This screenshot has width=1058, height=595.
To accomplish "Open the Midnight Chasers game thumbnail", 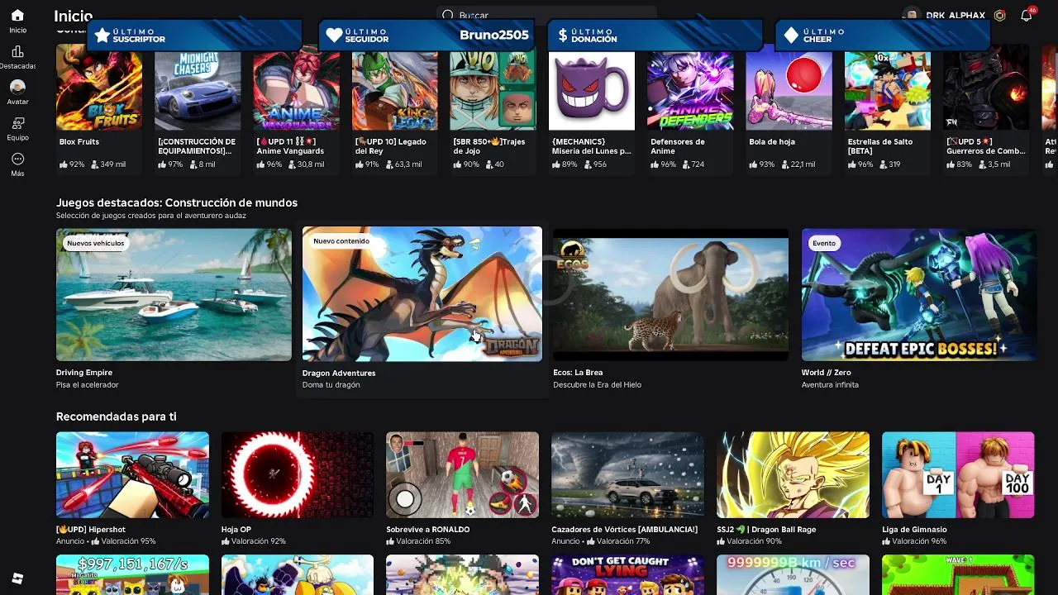I will pos(198,91).
